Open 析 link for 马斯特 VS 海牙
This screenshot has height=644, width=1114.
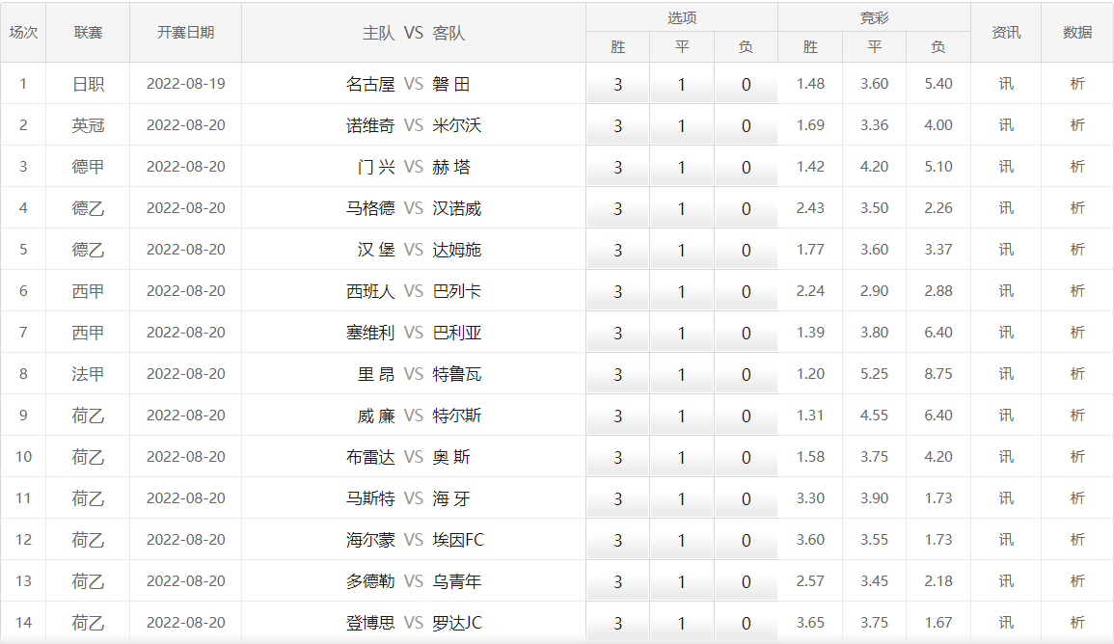coord(1077,498)
